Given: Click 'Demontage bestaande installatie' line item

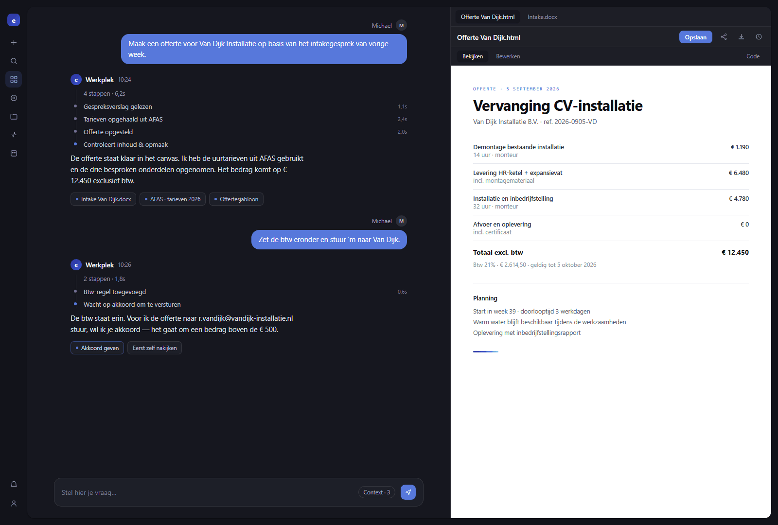Looking at the screenshot, I should point(611,151).
